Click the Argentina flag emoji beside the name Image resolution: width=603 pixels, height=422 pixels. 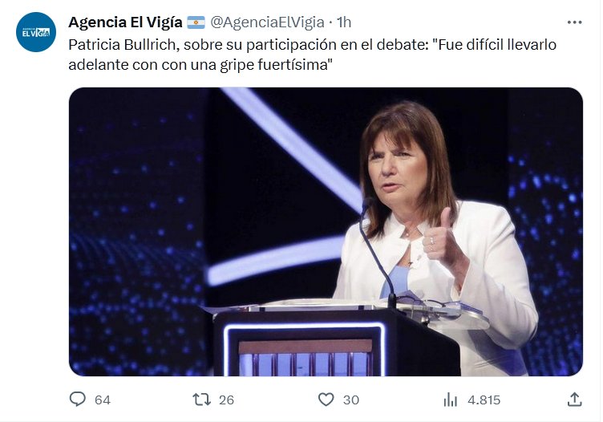tap(196, 22)
